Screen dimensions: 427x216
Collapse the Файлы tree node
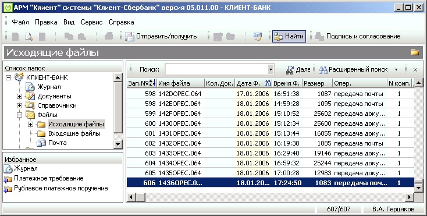[19, 115]
